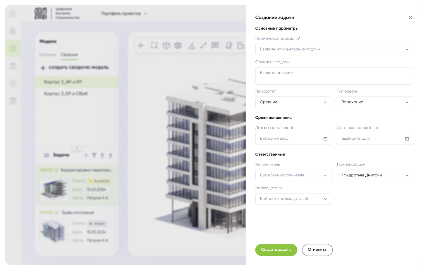
Task: Open the Наблюдатели dropdown
Action: [294, 199]
